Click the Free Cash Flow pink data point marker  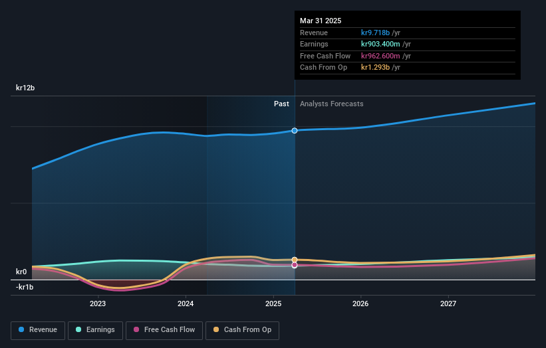point(295,265)
